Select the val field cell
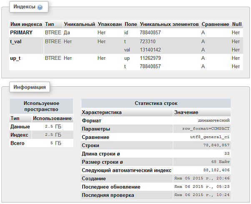The width and height of the screenshot is (251, 204). coord(127,50)
